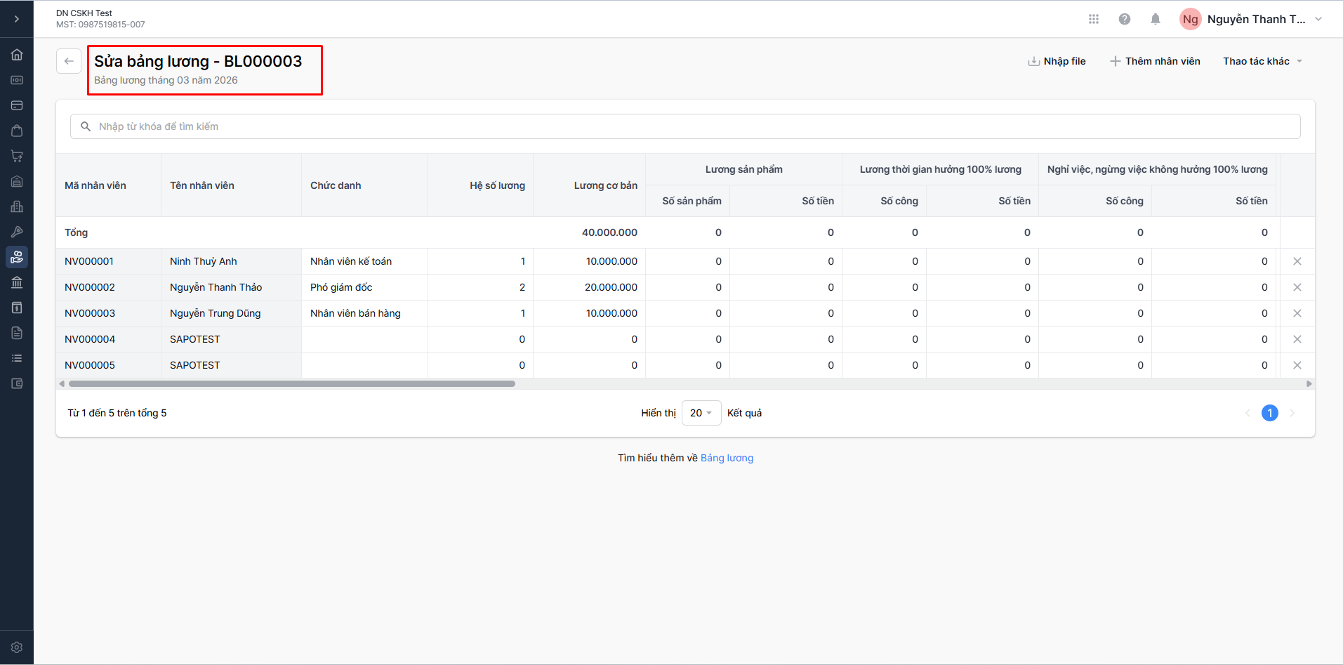Click the Nhập file button
Viewport: 1343px width, 665px height.
pyautogui.click(x=1057, y=61)
